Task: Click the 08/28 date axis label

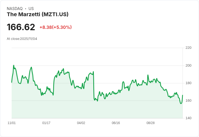Action: click(151, 123)
